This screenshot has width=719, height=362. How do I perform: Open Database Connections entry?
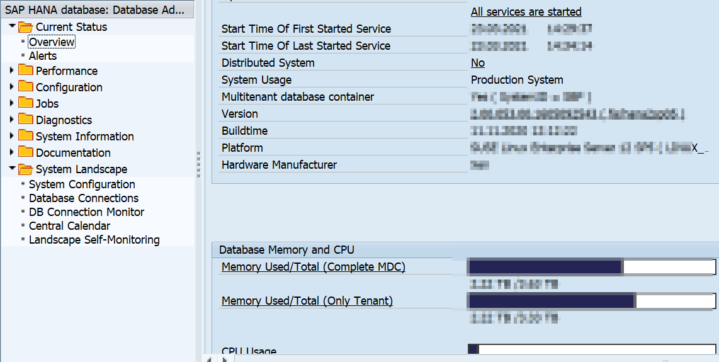[84, 198]
